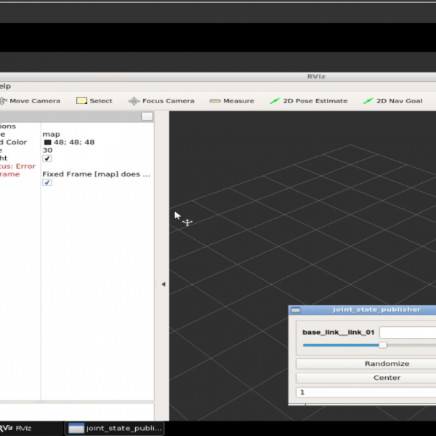Click the map fixed frame value

pos(51,134)
